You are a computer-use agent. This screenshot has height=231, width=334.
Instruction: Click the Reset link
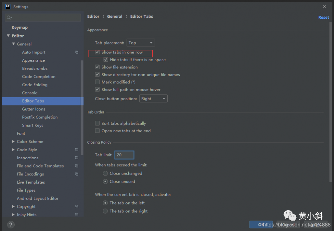(x=324, y=17)
